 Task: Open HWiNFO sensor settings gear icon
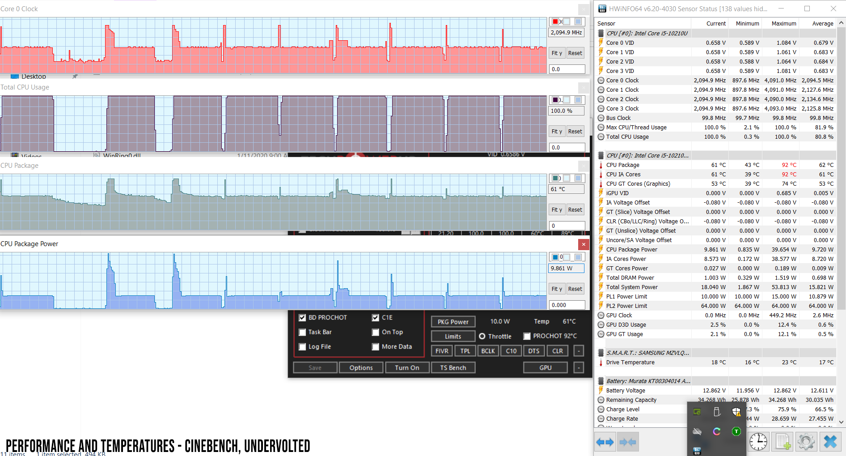[806, 442]
